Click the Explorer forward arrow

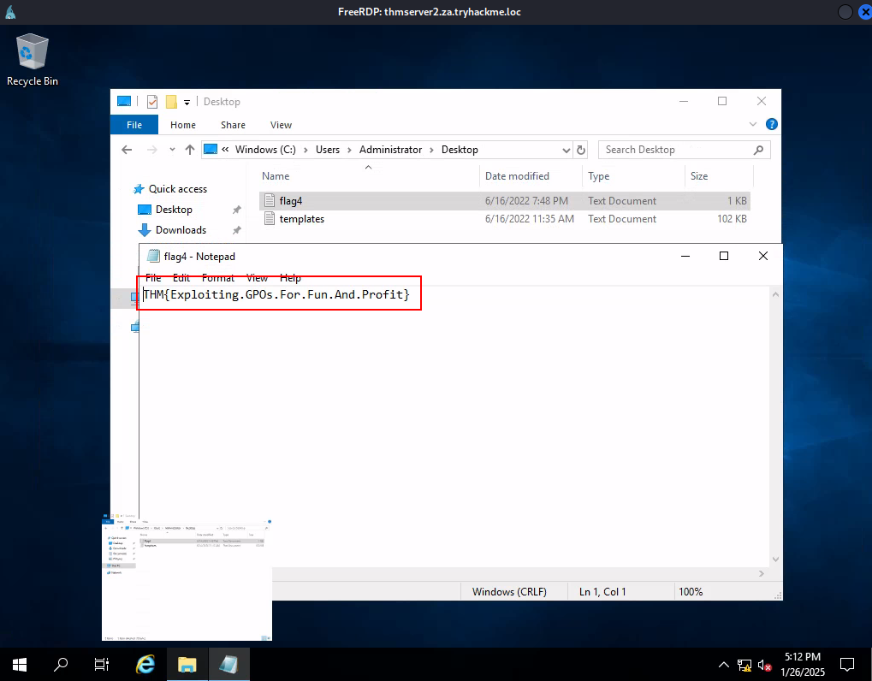(x=151, y=150)
